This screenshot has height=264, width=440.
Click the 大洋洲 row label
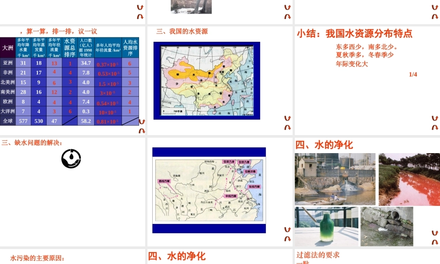coord(7,111)
